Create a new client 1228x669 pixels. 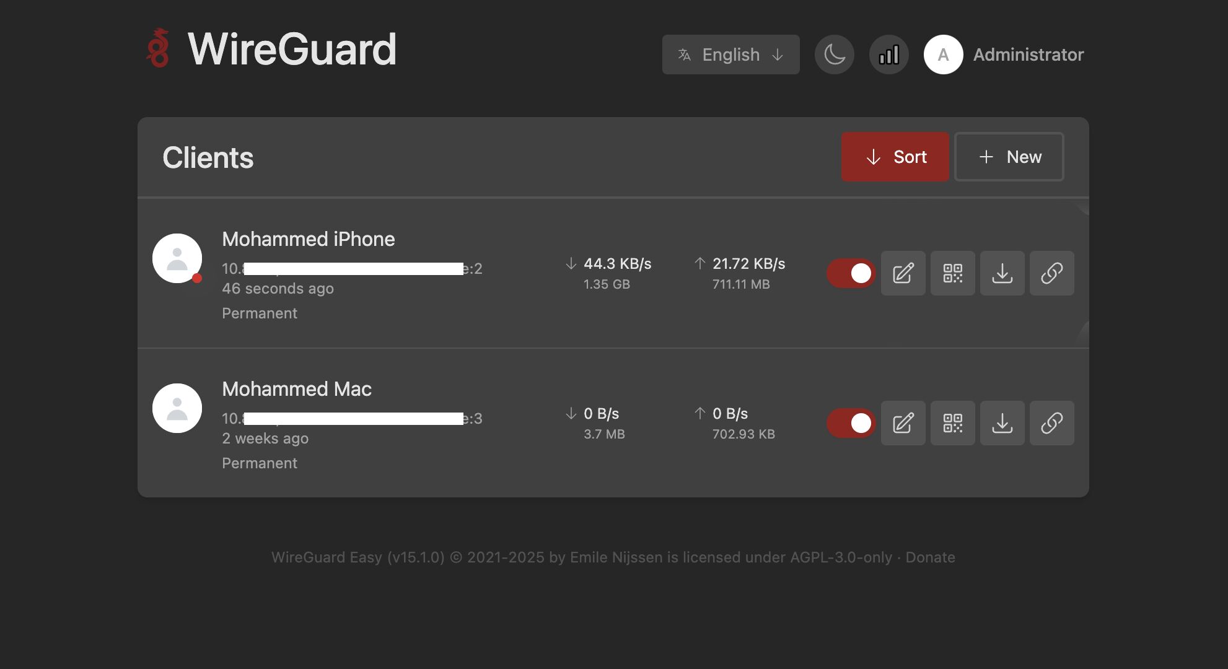(x=1009, y=157)
